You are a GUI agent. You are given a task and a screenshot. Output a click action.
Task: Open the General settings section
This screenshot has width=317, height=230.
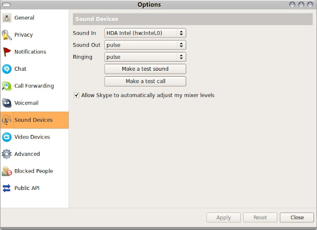tap(35, 18)
